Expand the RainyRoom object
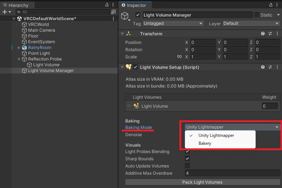282x188 pixels. coord(19,48)
